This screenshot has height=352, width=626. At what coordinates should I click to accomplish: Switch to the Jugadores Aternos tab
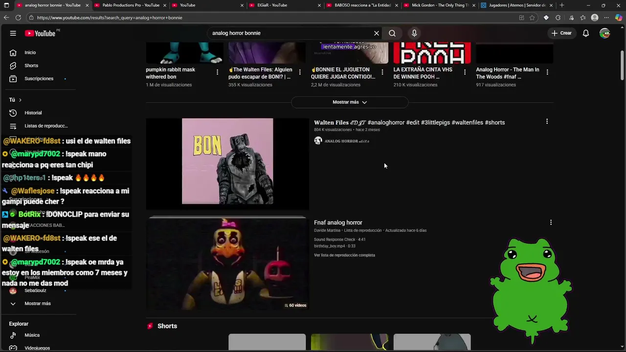coord(516,5)
